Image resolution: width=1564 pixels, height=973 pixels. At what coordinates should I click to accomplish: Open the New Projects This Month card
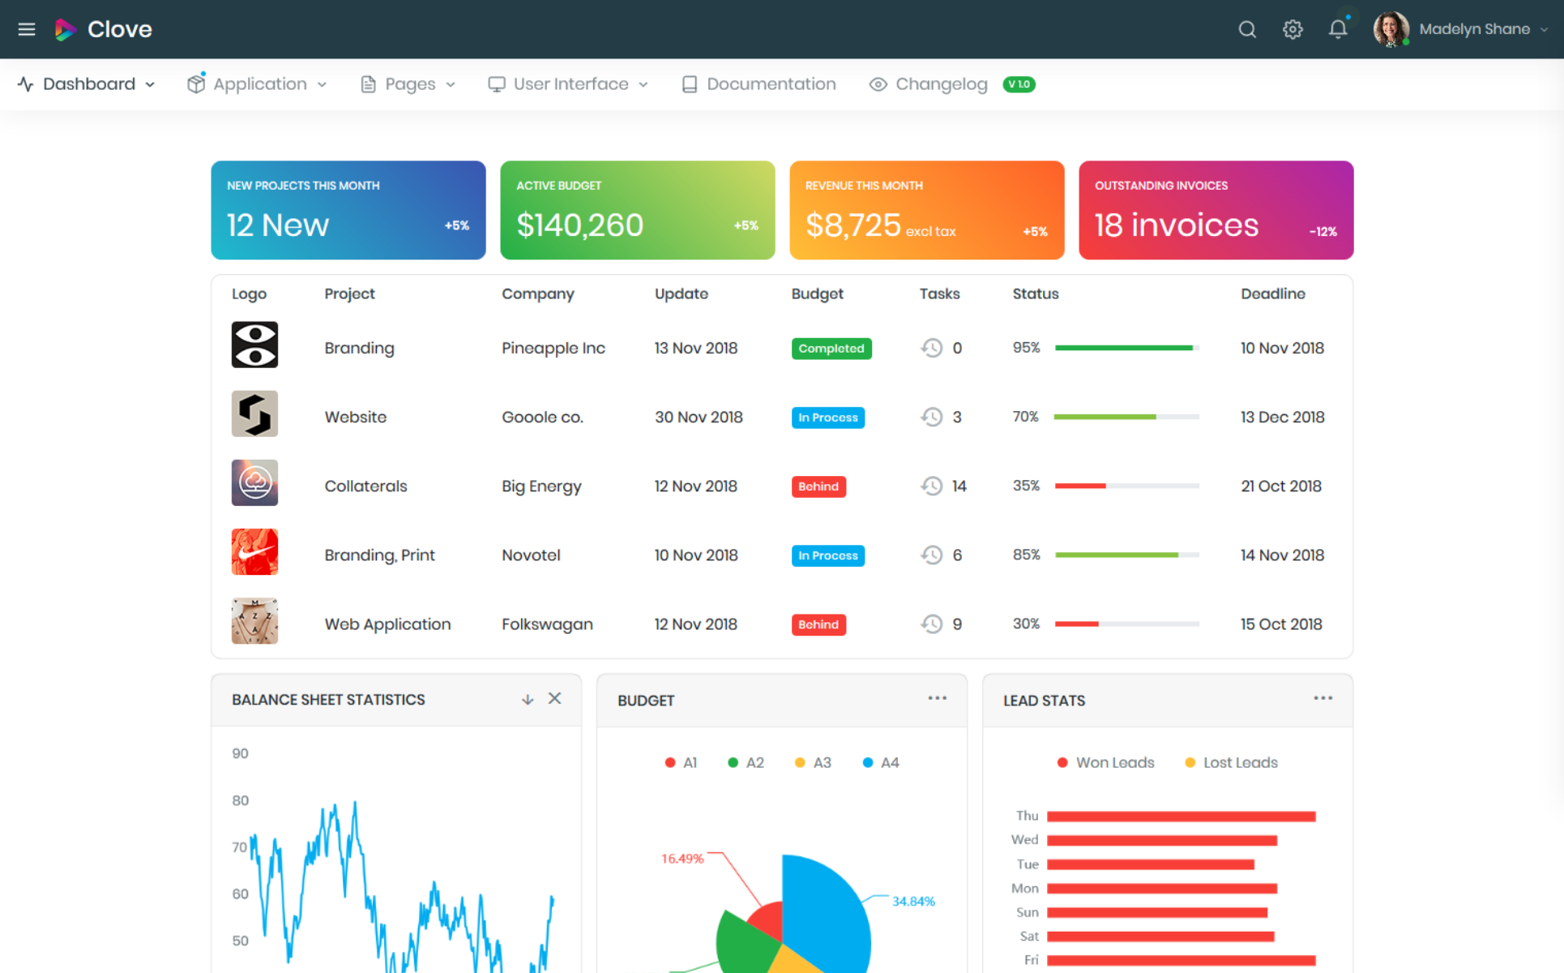[x=348, y=210]
